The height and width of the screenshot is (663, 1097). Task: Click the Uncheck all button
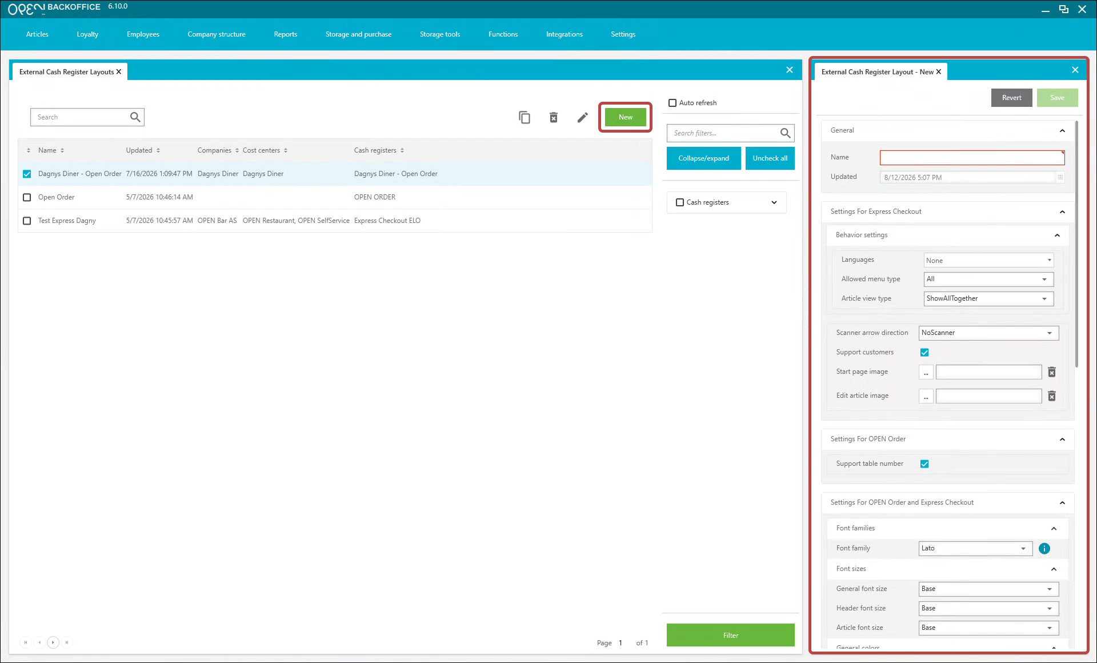pos(770,158)
